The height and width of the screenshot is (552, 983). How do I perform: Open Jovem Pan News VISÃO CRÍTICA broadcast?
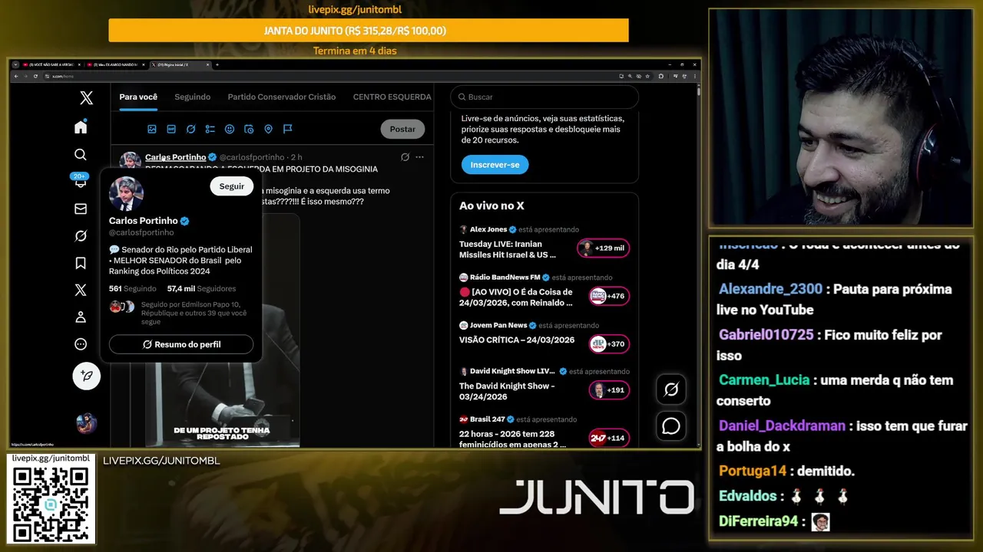(x=517, y=340)
